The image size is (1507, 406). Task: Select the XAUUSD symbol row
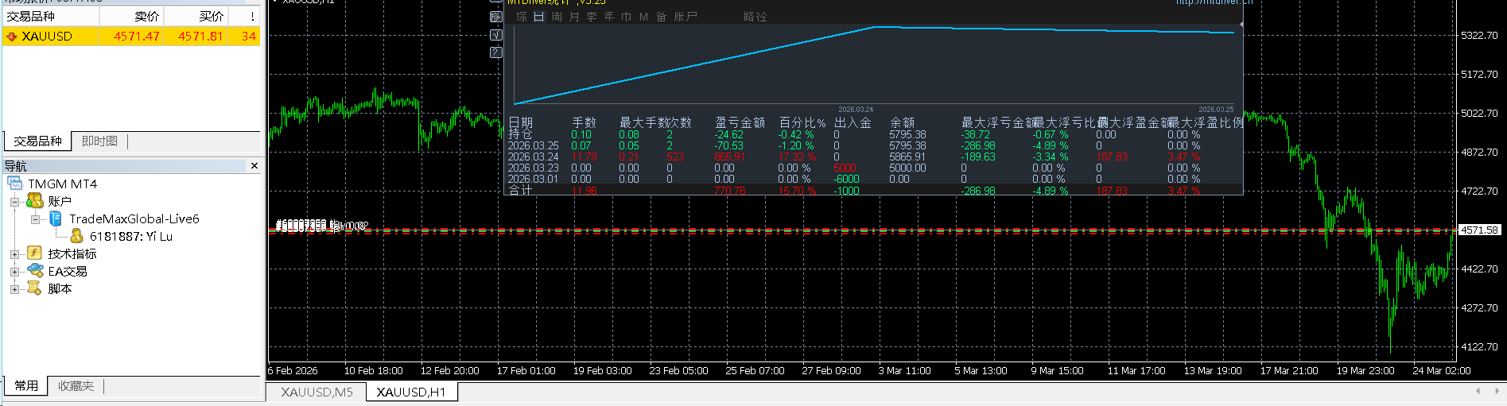[131, 36]
